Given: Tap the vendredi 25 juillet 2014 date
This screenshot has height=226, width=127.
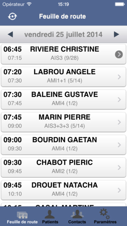Looking at the screenshot, I should [x=63, y=35].
